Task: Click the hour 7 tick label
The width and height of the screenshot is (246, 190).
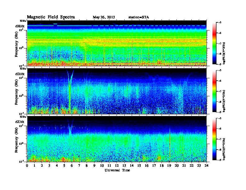Action: [80, 165]
